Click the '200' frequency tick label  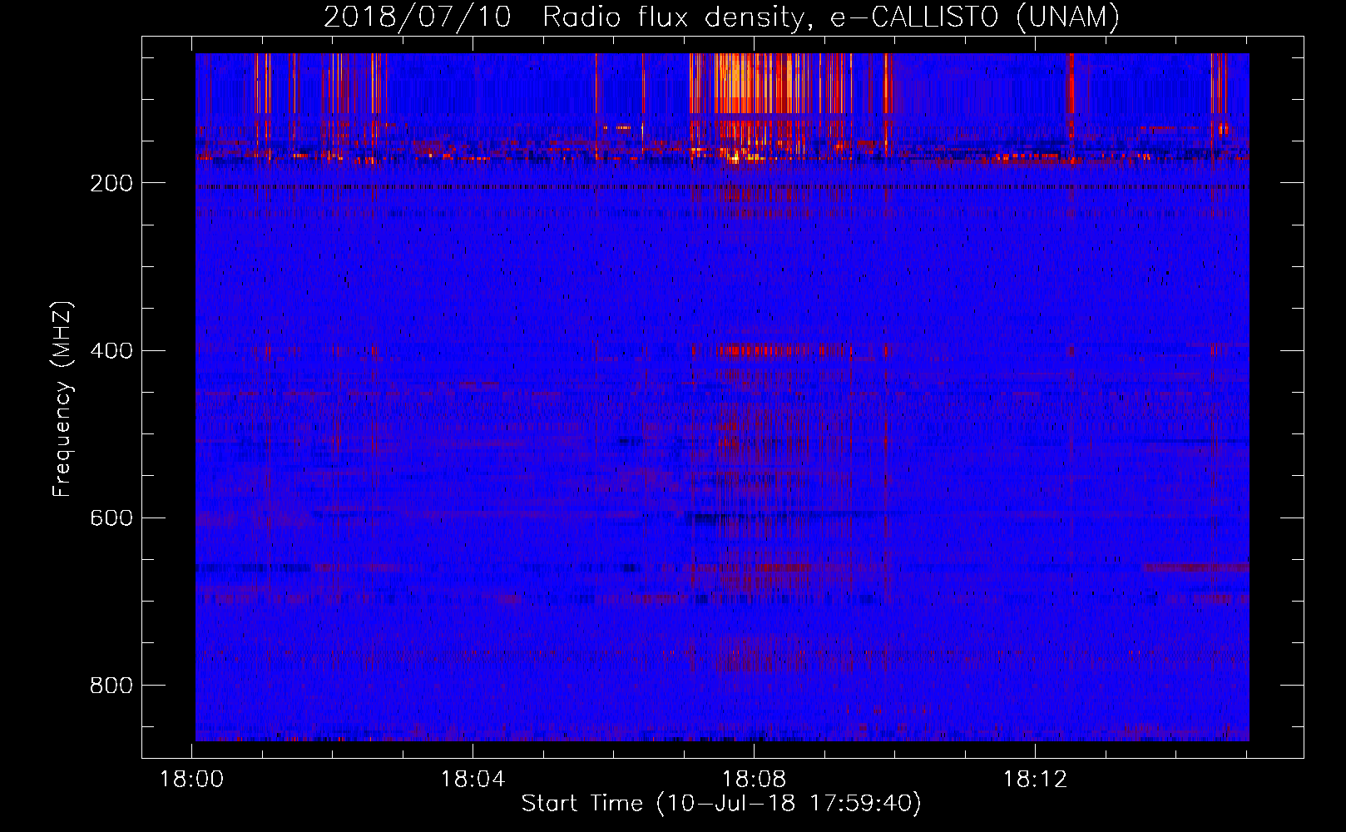[x=111, y=184]
